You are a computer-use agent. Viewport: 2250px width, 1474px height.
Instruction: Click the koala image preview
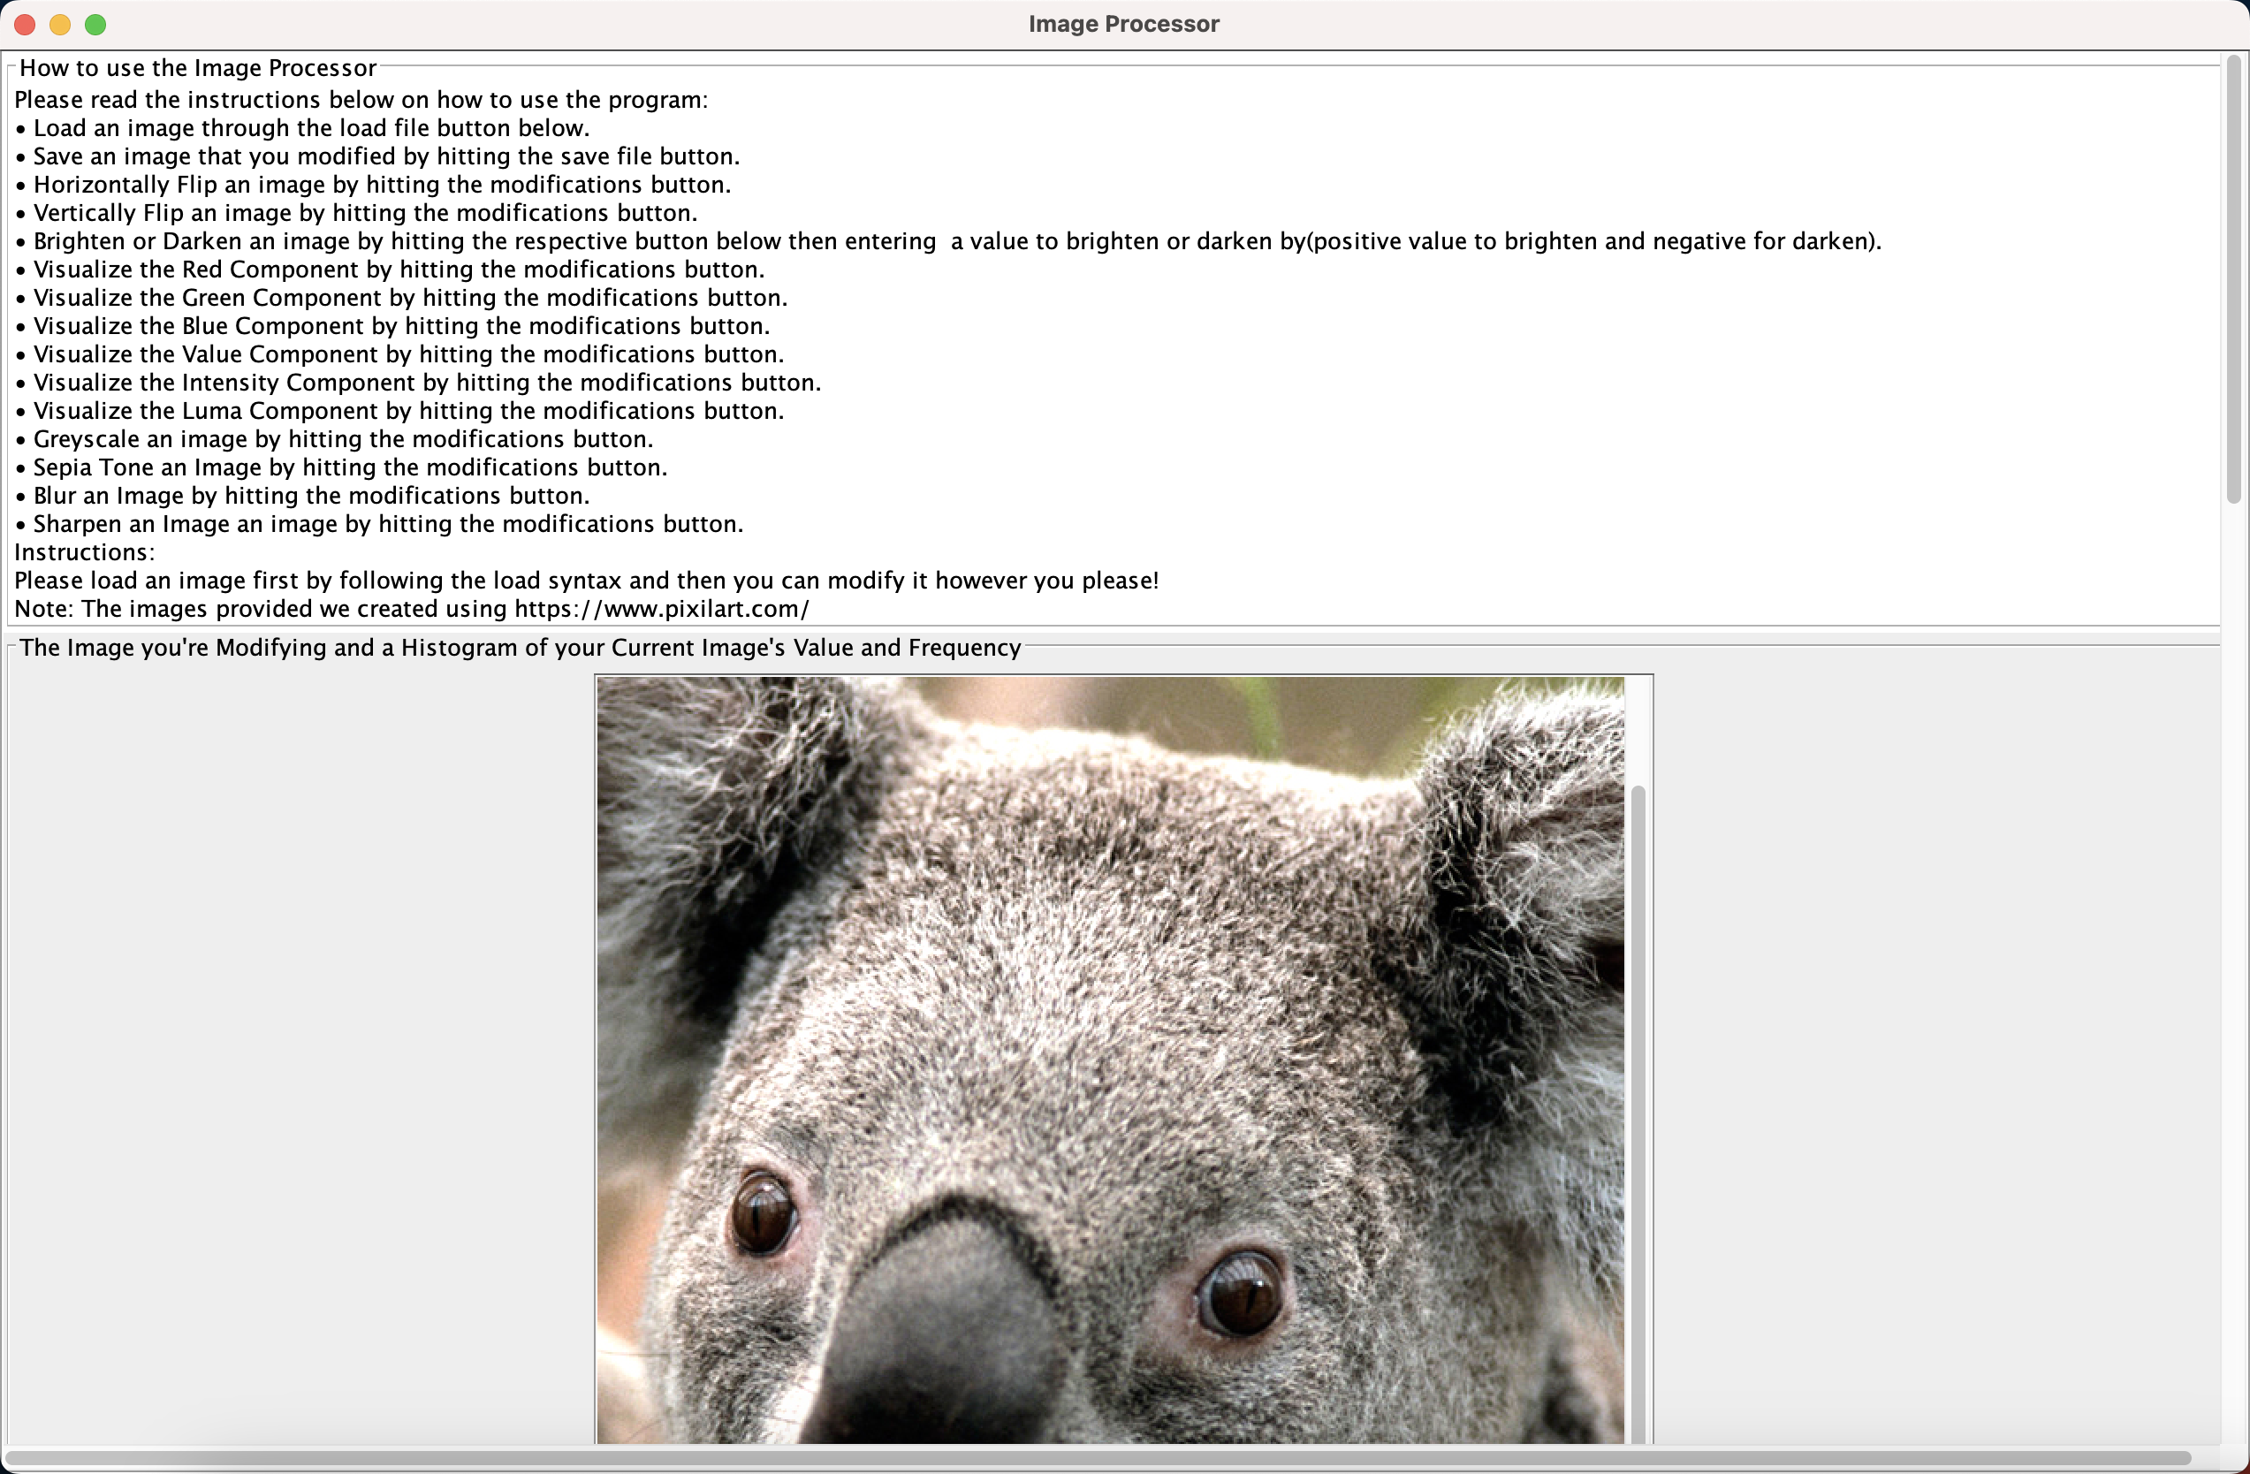pos(1110,1060)
